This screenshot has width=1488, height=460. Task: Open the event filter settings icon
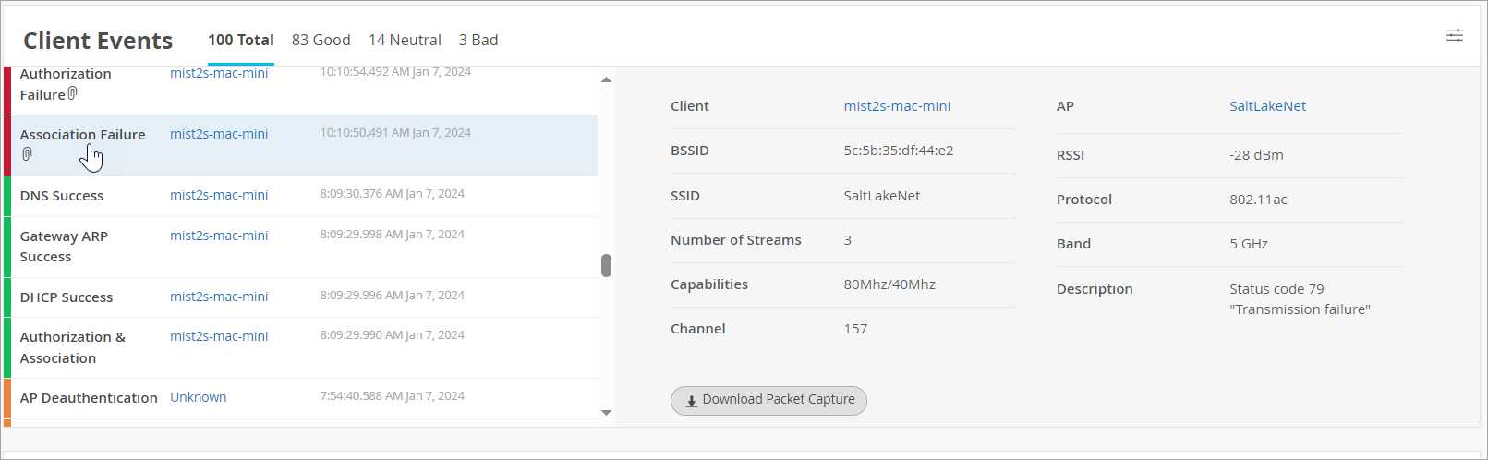[1454, 35]
